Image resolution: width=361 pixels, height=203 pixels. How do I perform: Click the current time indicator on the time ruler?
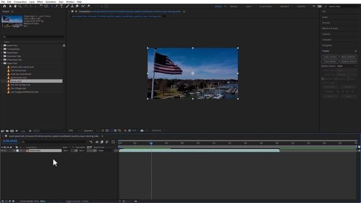[x=151, y=143]
